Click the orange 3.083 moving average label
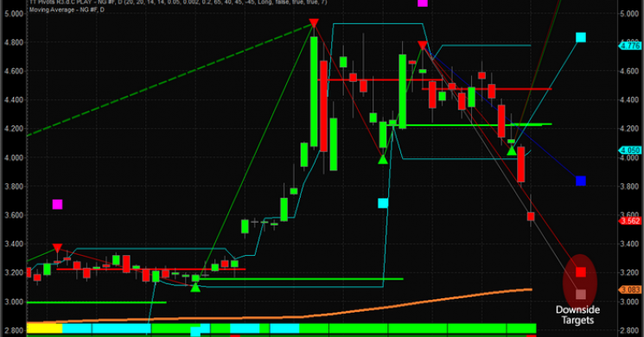 (629, 289)
